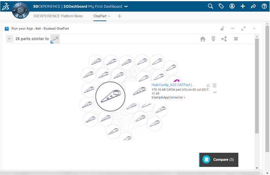
Task: Switch to 3DEXPERIENCE Platform News tab
Action: click(58, 16)
